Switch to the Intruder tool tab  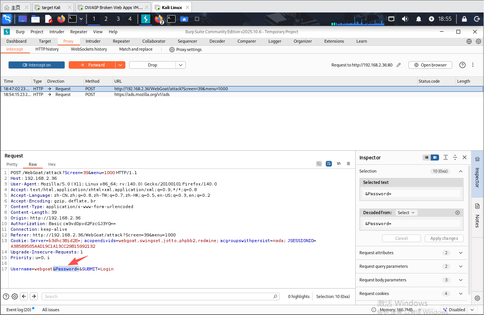click(x=93, y=41)
